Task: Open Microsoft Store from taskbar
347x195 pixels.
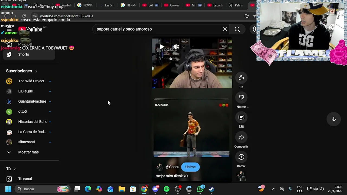Action: coord(133,189)
